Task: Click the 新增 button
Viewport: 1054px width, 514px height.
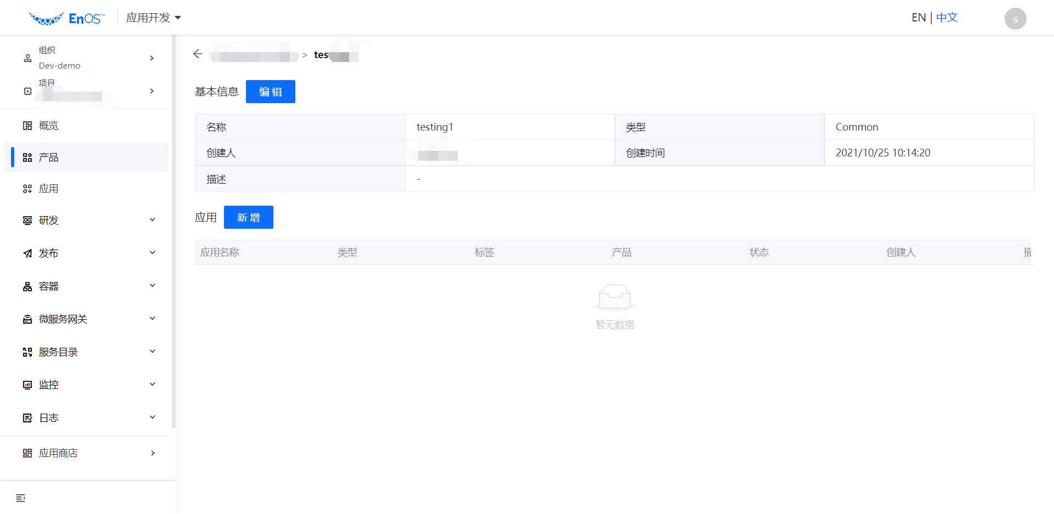Action: [x=248, y=217]
